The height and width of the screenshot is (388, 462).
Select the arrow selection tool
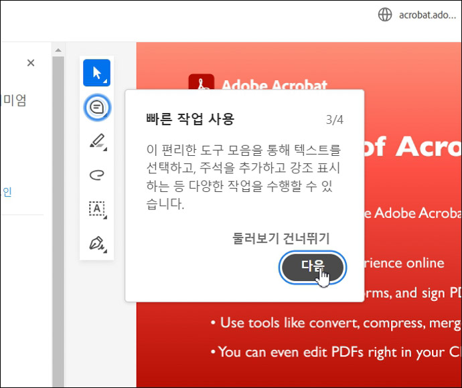[96, 73]
